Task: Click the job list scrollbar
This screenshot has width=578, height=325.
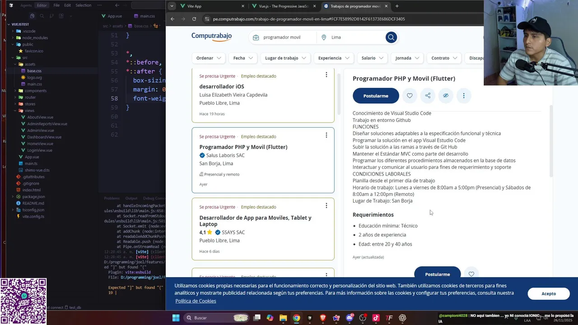Action: (338, 94)
